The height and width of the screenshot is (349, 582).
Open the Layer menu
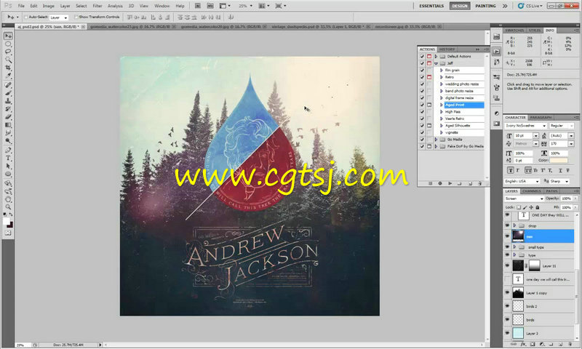coord(65,6)
